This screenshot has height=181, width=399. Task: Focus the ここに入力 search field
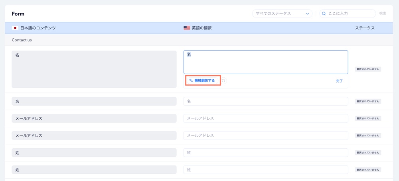(x=350, y=14)
